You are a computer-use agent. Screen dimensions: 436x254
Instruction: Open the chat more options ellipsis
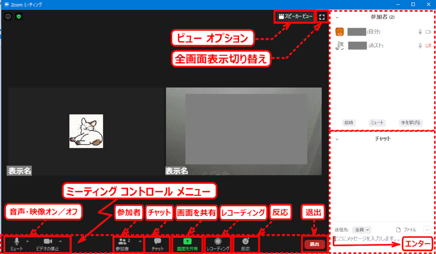click(428, 230)
